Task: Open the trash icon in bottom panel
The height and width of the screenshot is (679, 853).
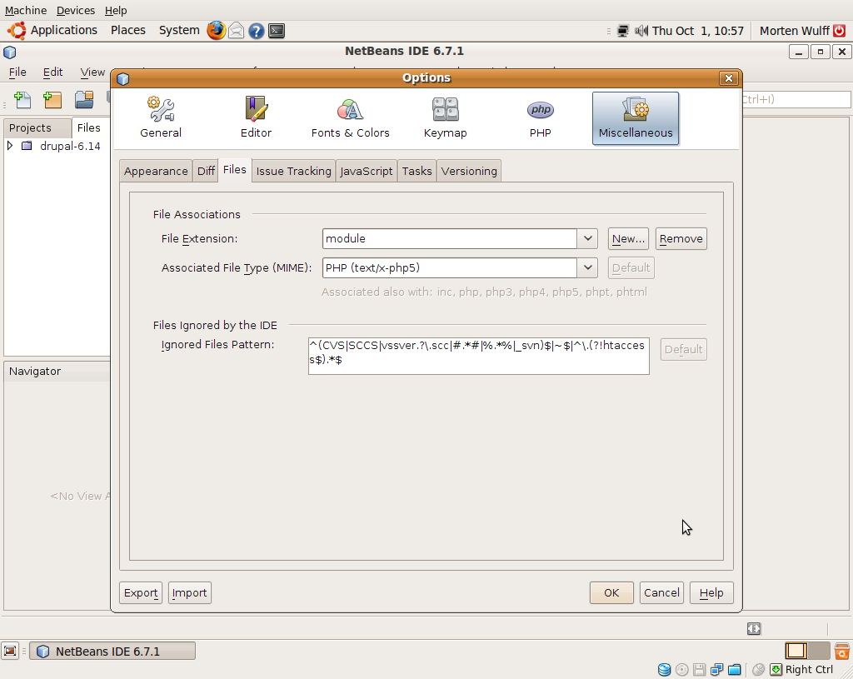Action: pos(841,651)
